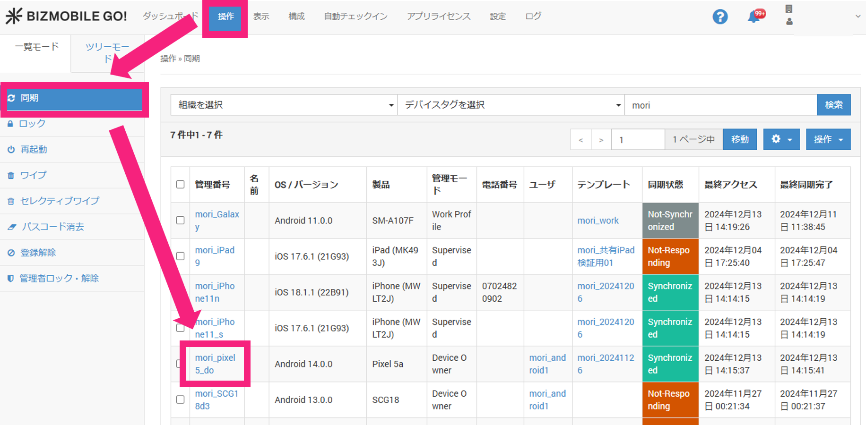Click the wipe trash icon in sidebar

[x=11, y=176]
